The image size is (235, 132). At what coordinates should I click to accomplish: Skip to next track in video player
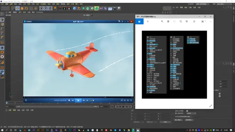(x=84, y=100)
